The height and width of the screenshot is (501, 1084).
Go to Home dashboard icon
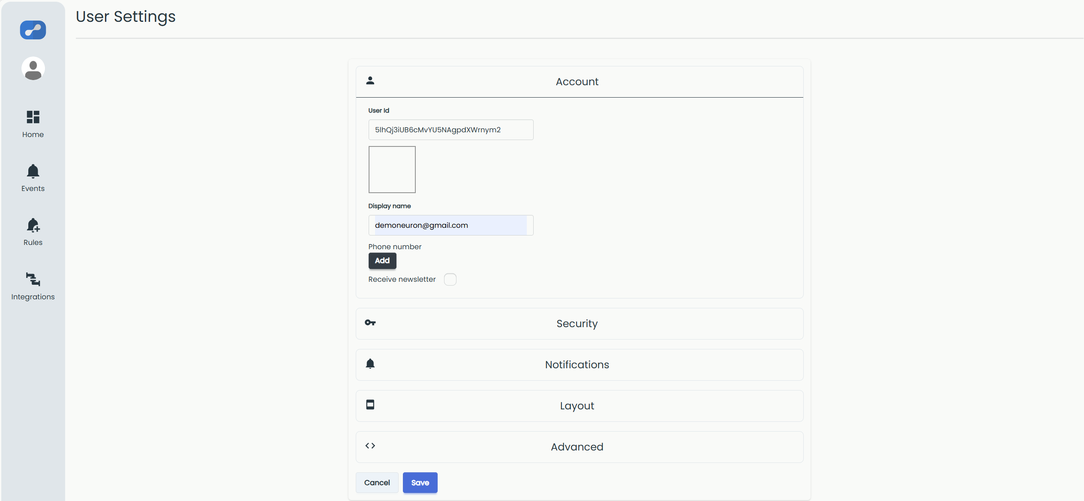click(x=33, y=117)
